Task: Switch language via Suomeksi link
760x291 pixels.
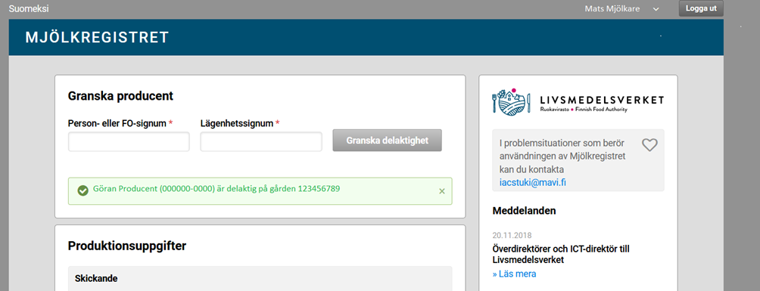Action: 29,9
